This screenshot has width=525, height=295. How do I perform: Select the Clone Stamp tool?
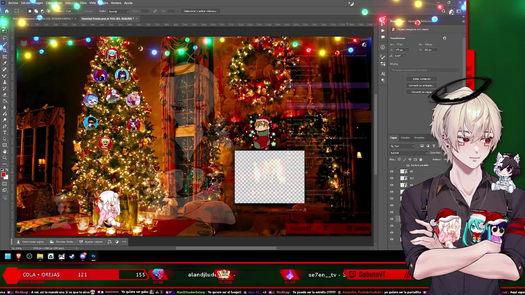(5, 82)
